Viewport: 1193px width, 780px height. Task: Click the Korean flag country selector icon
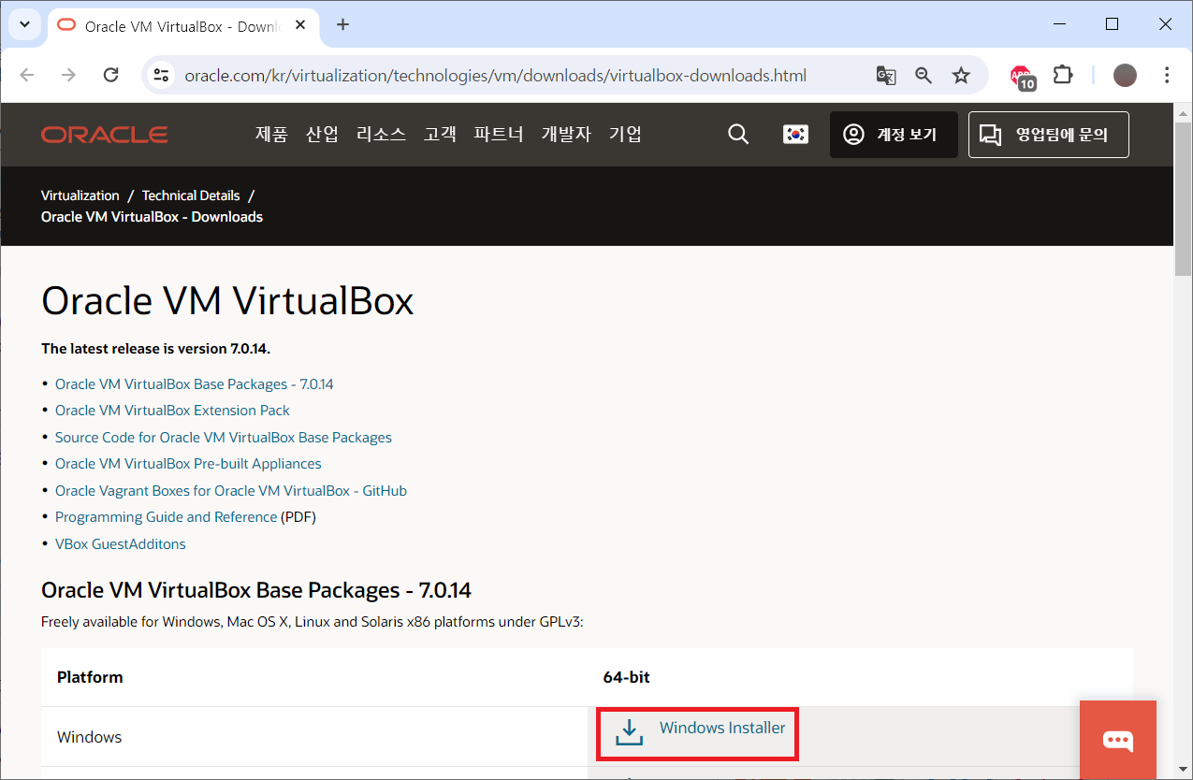(x=794, y=134)
